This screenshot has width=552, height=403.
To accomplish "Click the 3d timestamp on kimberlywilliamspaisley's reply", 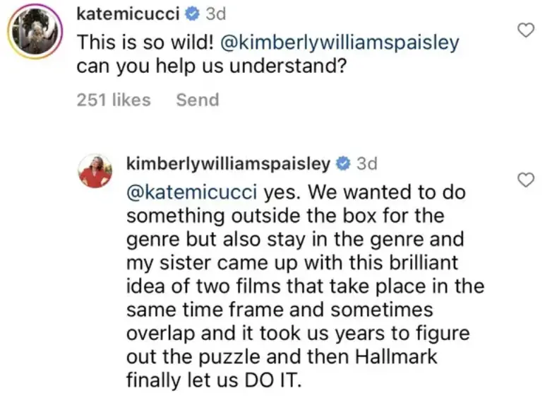I will (367, 164).
